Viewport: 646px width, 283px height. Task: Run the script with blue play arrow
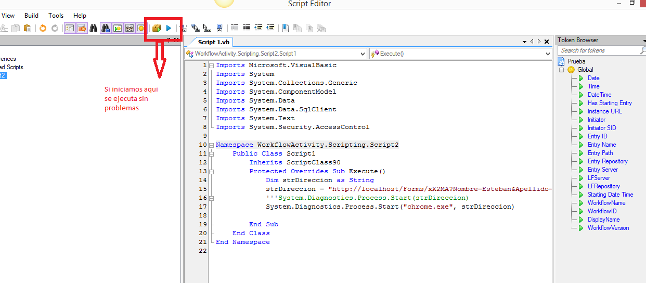169,28
